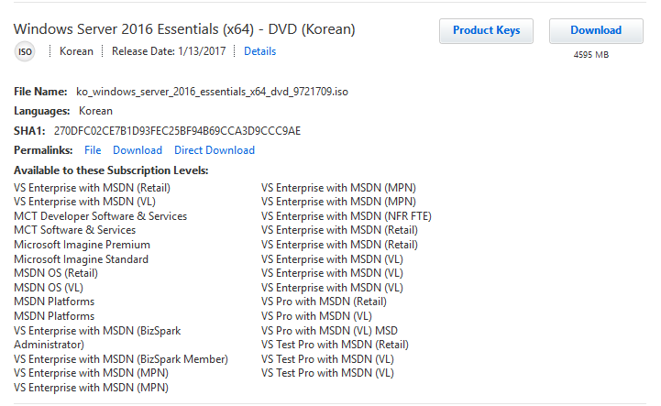Click the ISO file name text
The image size is (661, 406).
point(212,92)
